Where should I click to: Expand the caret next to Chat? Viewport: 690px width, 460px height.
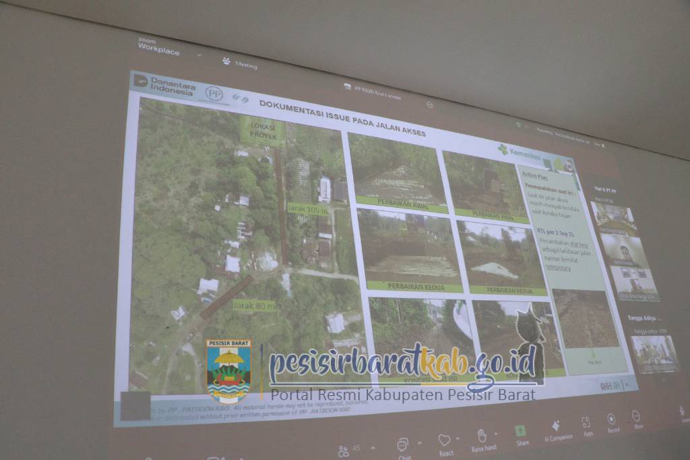tap(420, 442)
